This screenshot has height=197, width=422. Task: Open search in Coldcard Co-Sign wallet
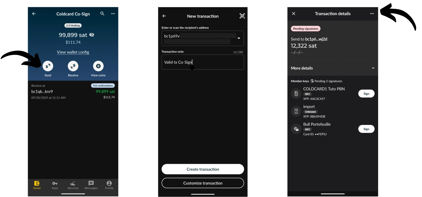[x=102, y=14]
